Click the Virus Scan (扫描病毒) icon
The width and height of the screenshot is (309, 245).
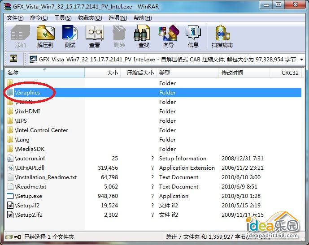click(222, 33)
